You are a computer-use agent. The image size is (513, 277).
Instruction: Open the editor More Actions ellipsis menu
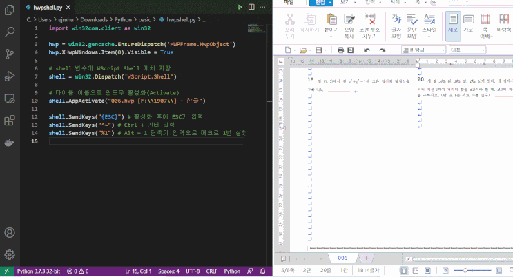262,7
